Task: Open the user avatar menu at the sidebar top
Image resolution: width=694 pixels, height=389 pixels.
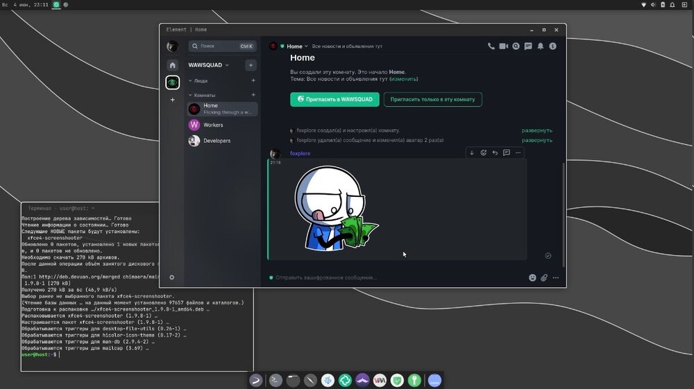Action: pos(172,46)
